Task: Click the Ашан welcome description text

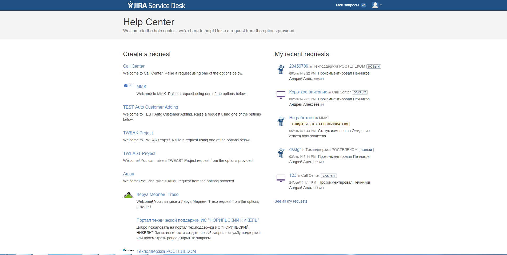Action: click(179, 181)
